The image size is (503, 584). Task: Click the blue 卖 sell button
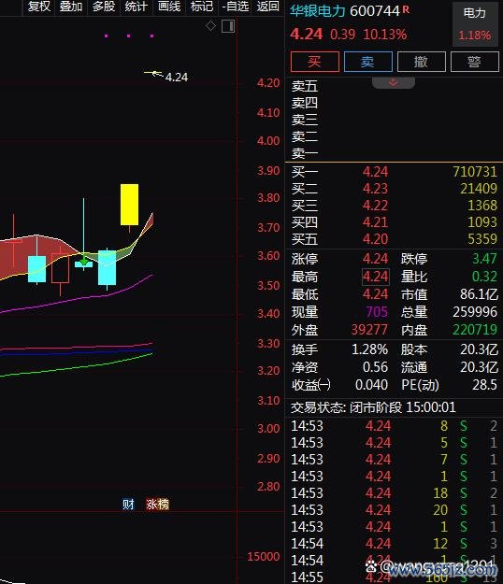[x=368, y=62]
